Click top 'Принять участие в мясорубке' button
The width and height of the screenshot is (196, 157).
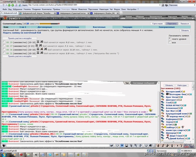(x=20, y=38)
